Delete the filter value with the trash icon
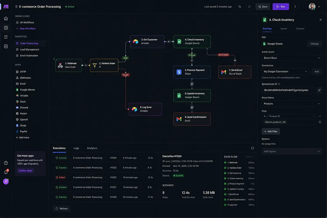Image resolution: width=327 pixels, height=218 pixels. tap(320, 122)
